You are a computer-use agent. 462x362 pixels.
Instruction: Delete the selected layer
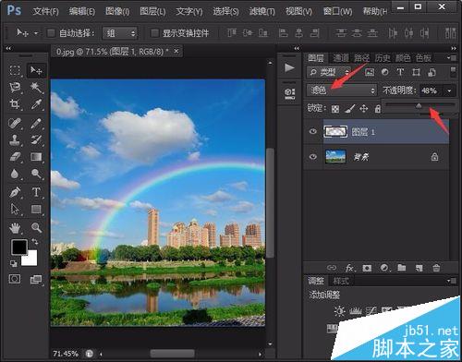(436, 268)
